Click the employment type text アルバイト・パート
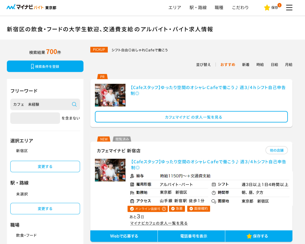The width and height of the screenshot is (305, 244). coord(176,184)
